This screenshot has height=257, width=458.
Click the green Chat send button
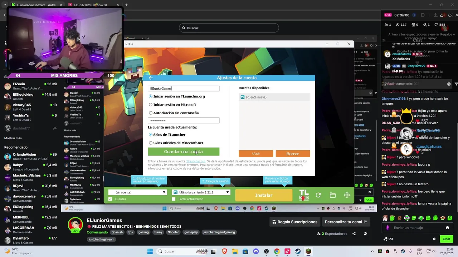click(x=447, y=239)
